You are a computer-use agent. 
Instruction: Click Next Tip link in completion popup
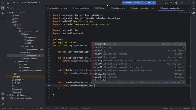[176, 82]
